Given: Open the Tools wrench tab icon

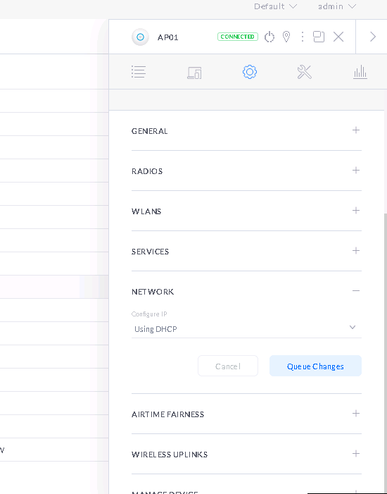Looking at the screenshot, I should [304, 72].
